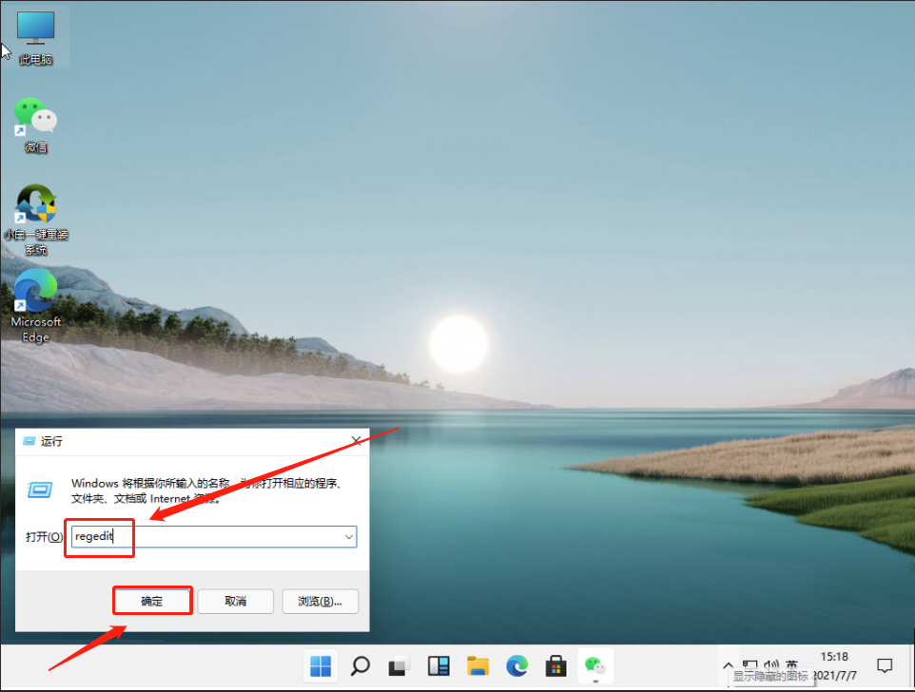Select the Microsoft Edge desktop shortcut
This screenshot has width=915, height=692.
click(x=35, y=306)
